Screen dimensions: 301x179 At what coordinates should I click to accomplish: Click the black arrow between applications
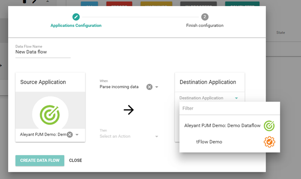pyautogui.click(x=129, y=110)
